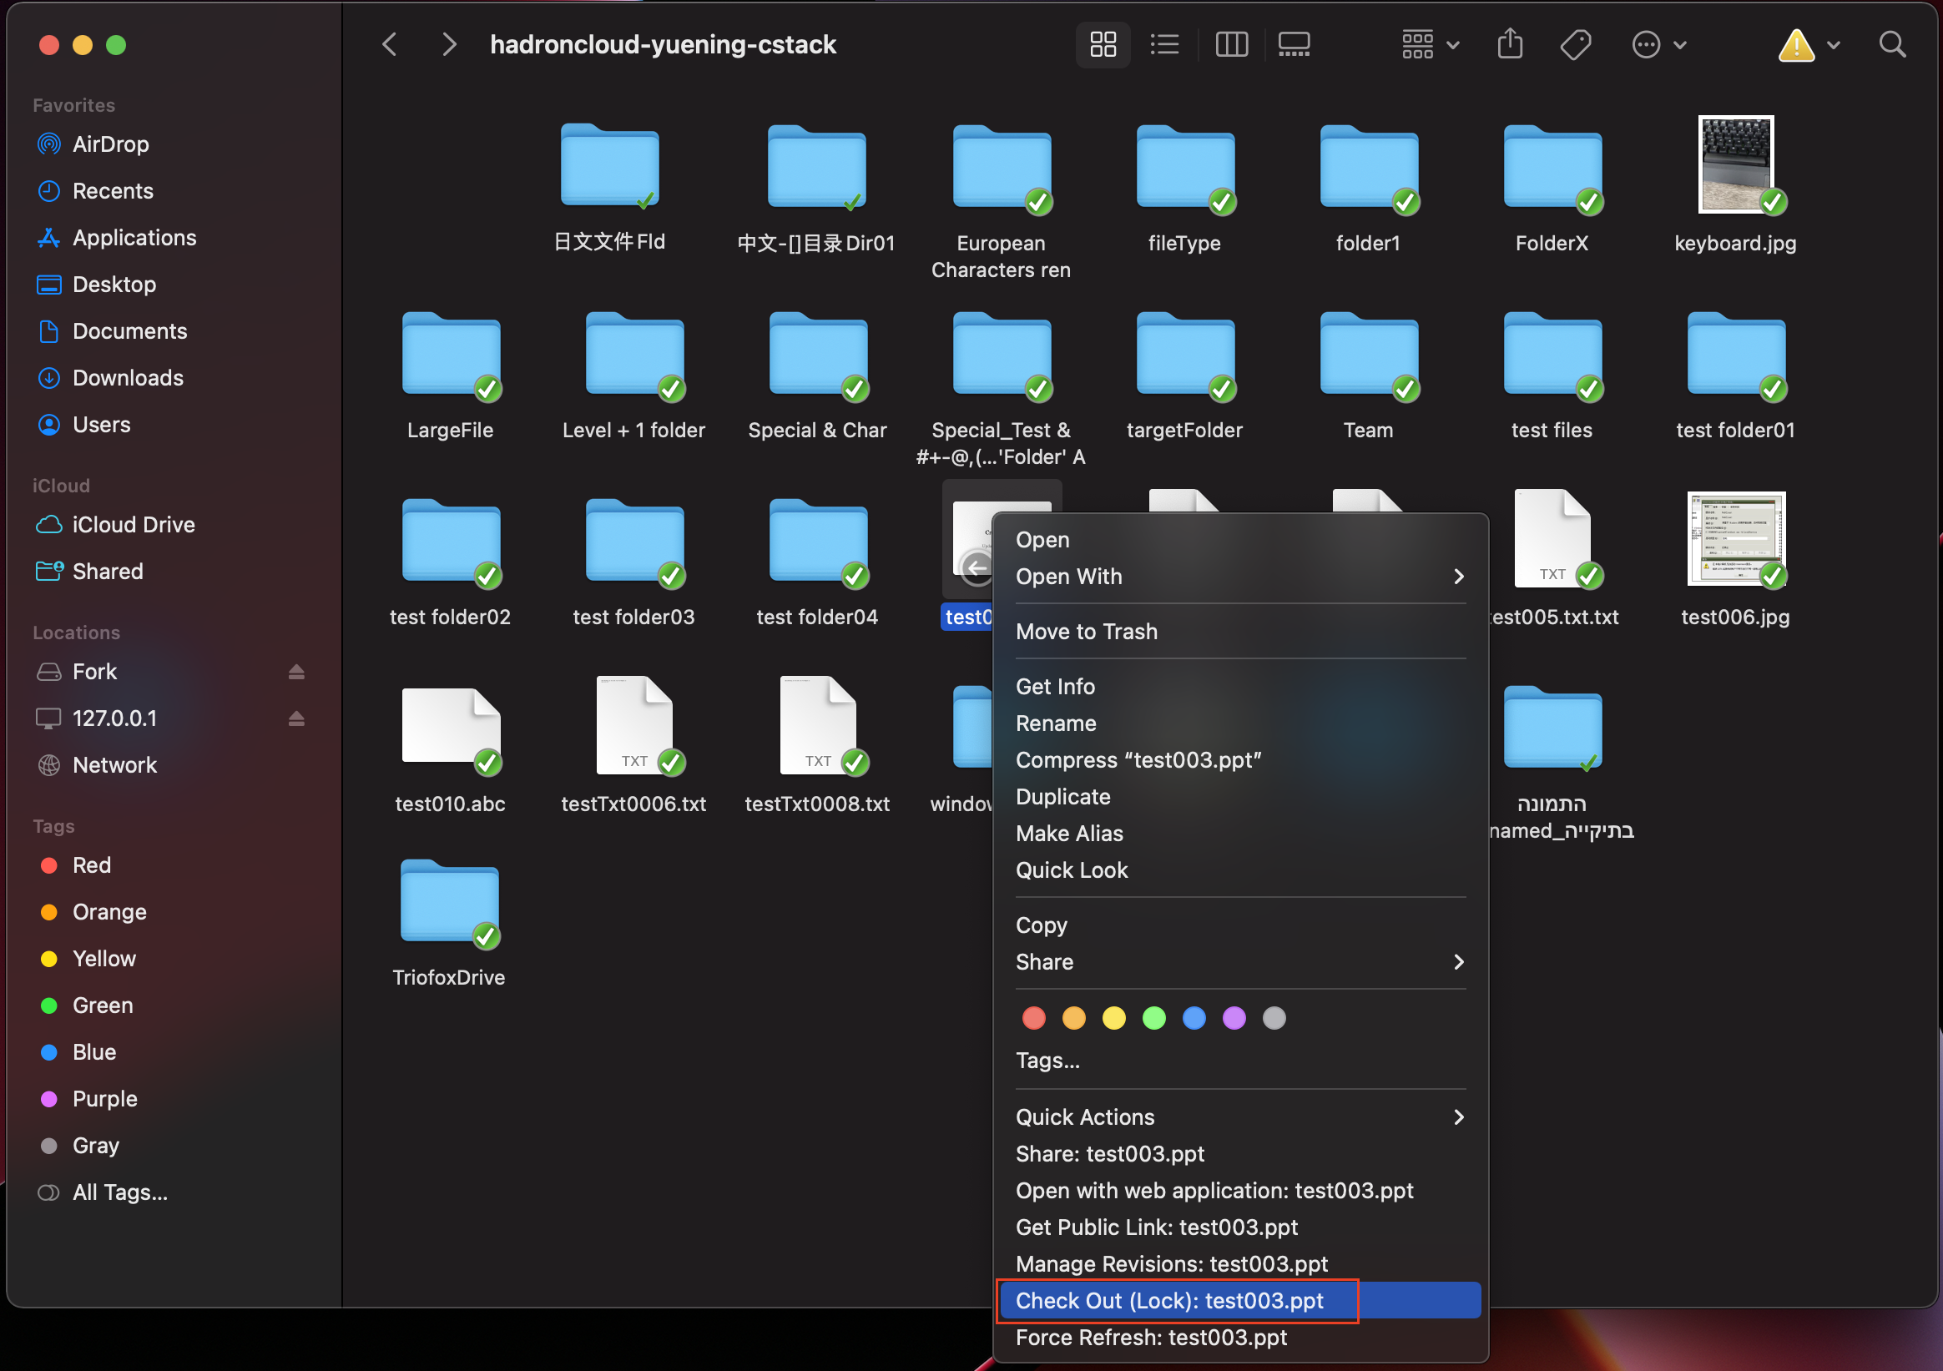This screenshot has height=1371, width=1943.
Task: Expand the Quick Actions submenu arrow
Action: pyautogui.click(x=1459, y=1116)
